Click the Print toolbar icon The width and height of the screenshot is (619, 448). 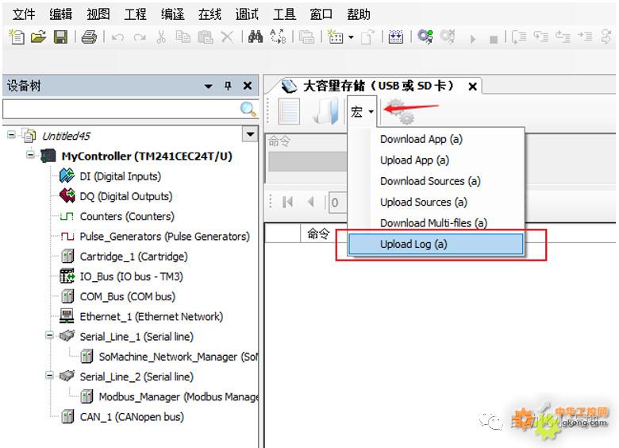point(89,37)
